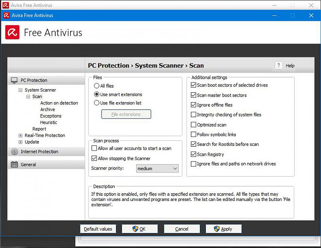Click the Help link text
321x248 pixels.
click(x=290, y=65)
